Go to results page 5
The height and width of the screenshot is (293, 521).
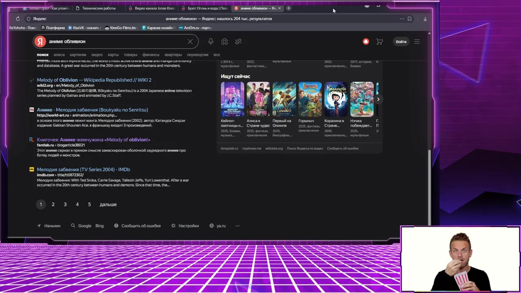coord(90,204)
